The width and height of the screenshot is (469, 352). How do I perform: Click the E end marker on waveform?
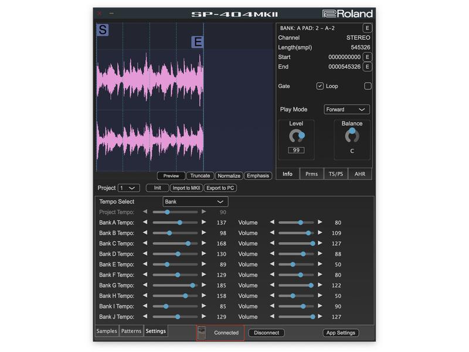[x=198, y=42]
